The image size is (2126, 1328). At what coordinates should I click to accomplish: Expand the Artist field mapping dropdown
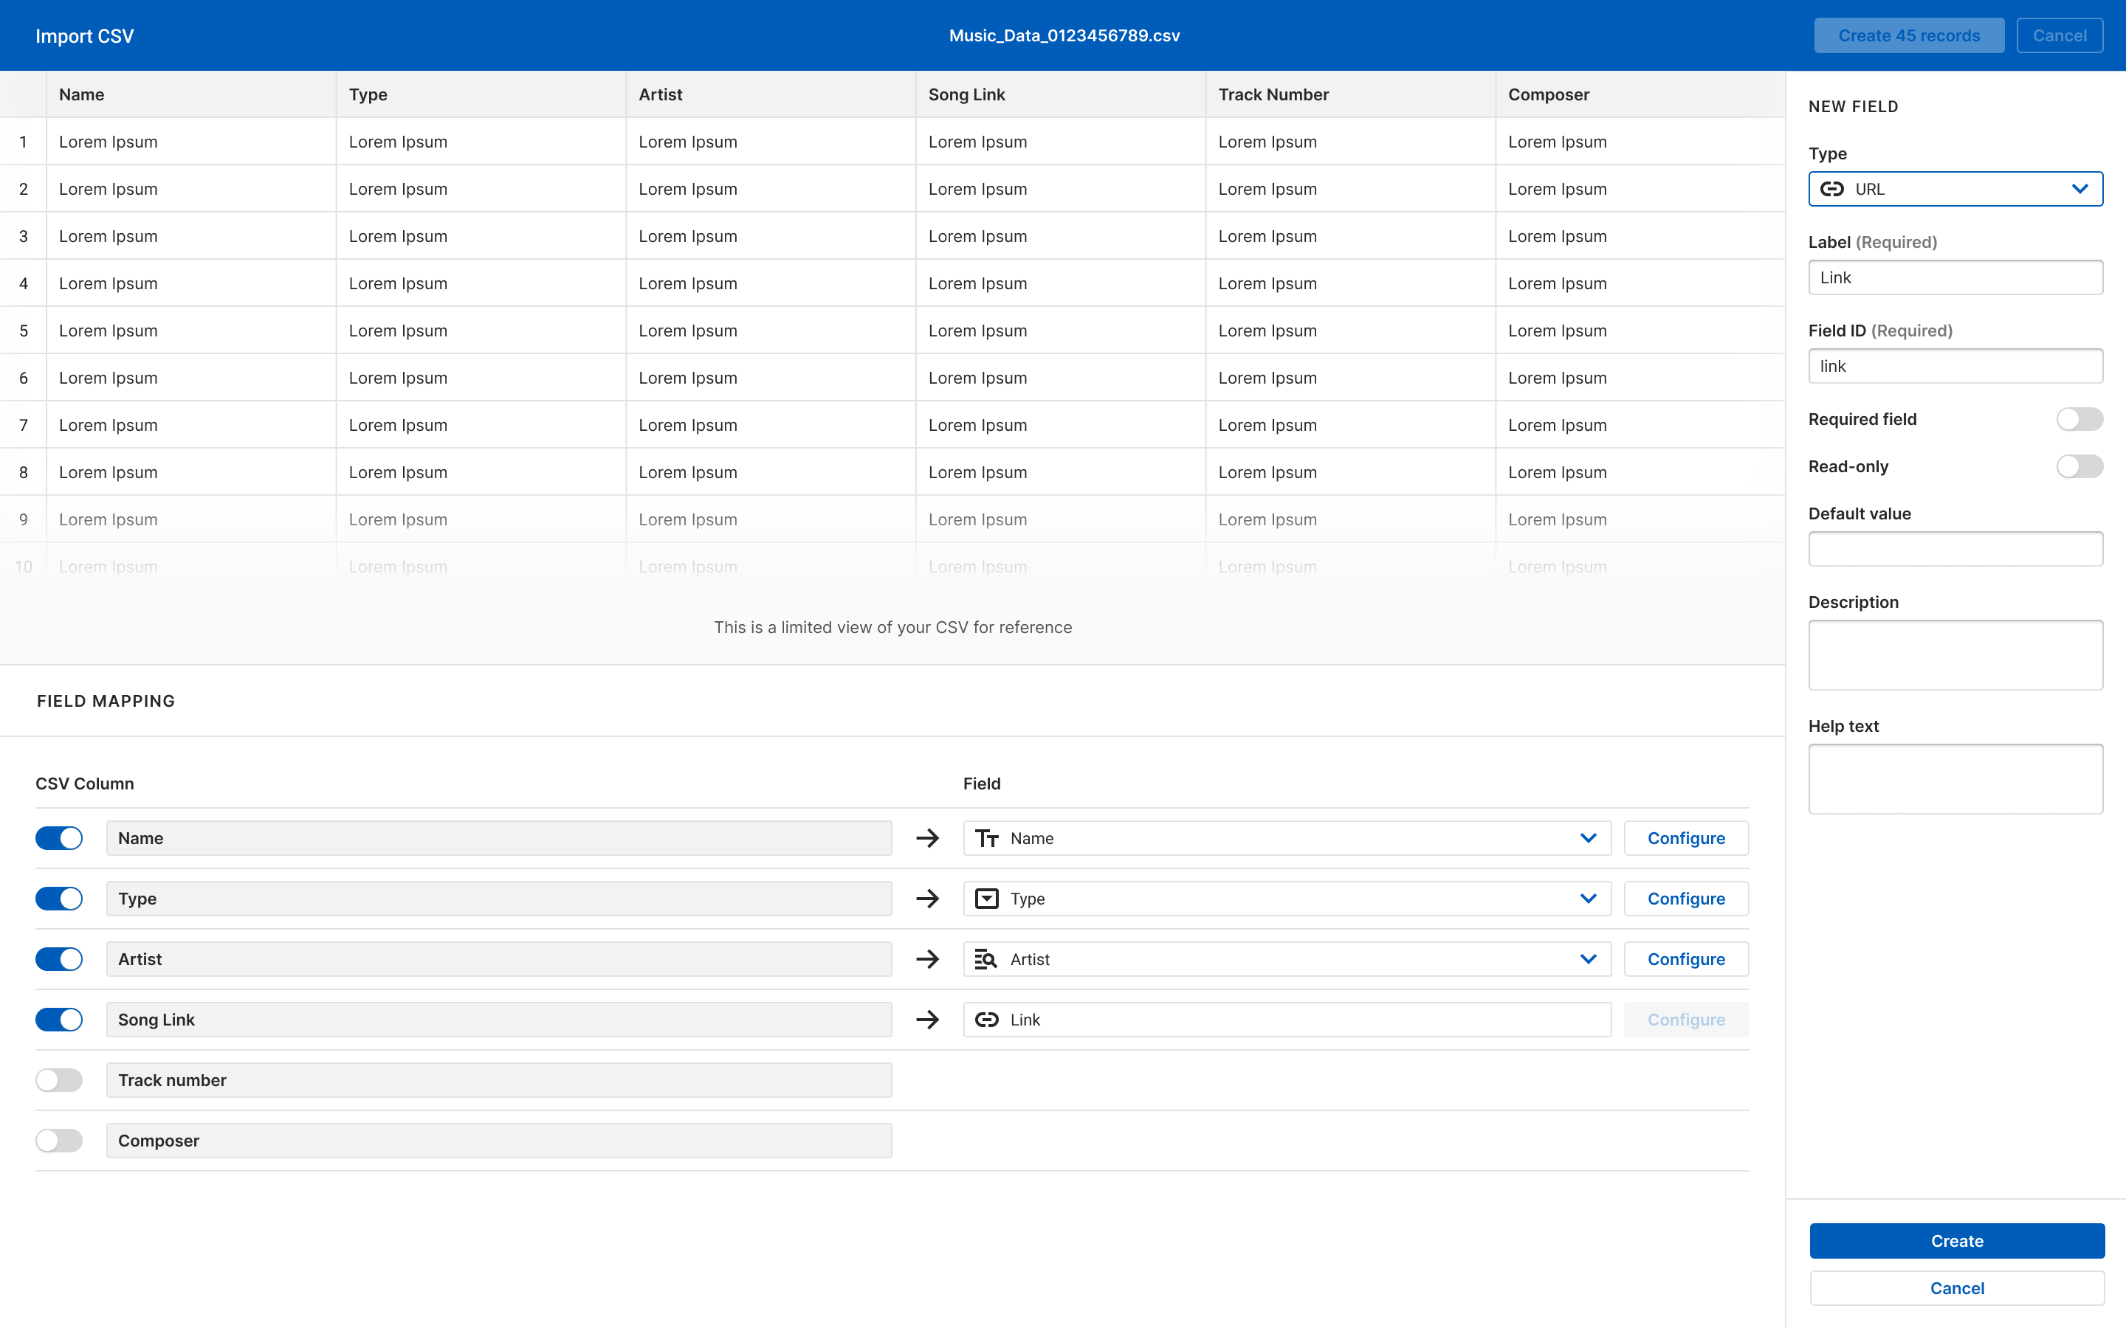coord(1587,959)
